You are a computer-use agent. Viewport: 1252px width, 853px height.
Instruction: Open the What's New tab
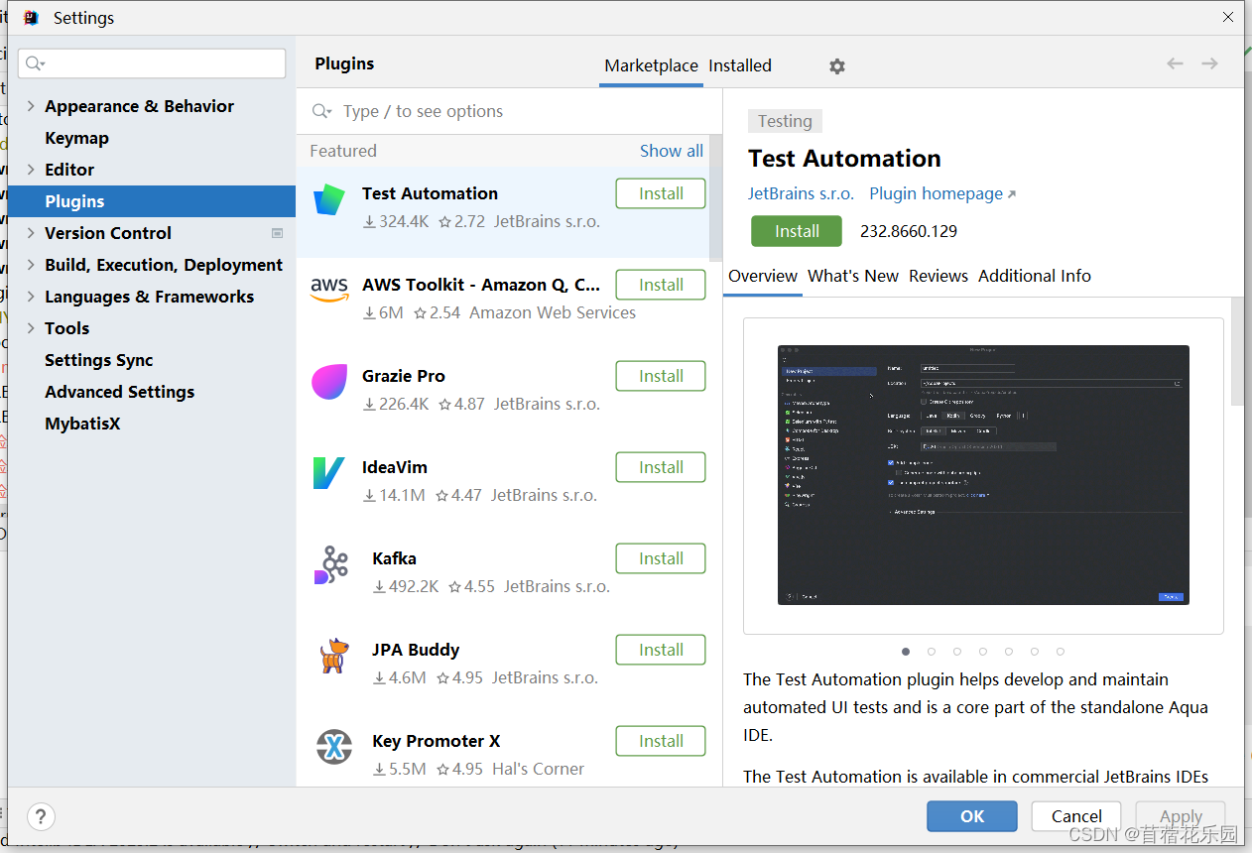click(x=853, y=276)
